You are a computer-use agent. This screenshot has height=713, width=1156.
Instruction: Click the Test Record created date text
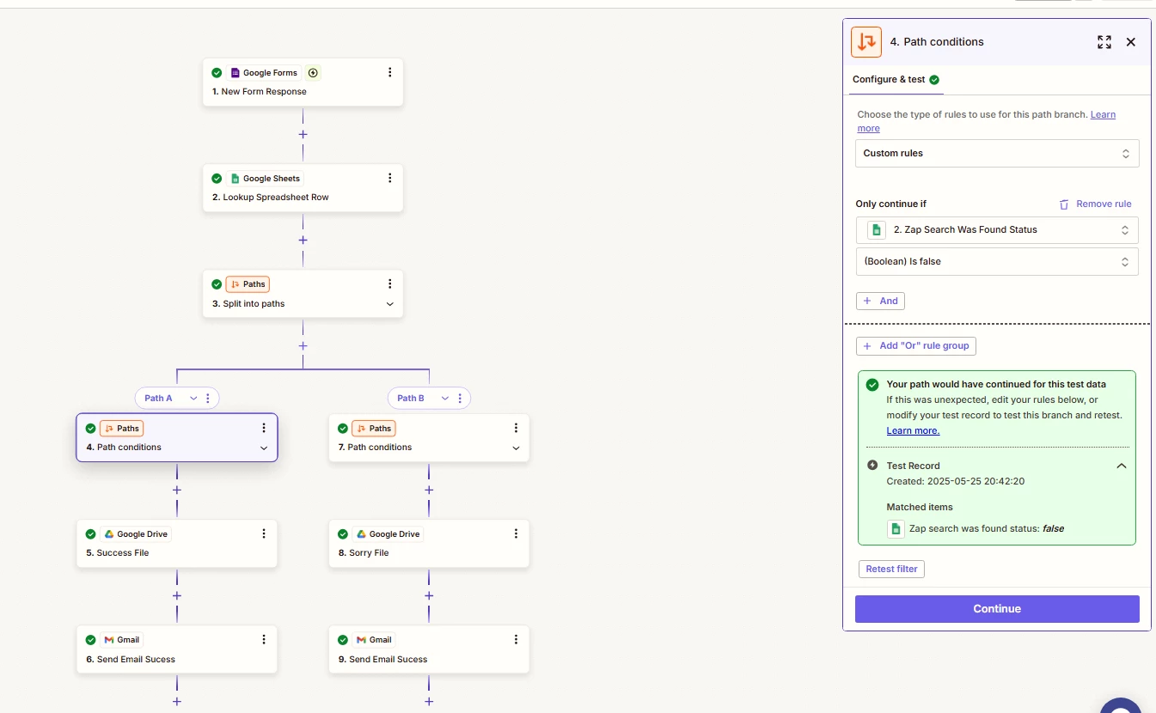pyautogui.click(x=955, y=481)
